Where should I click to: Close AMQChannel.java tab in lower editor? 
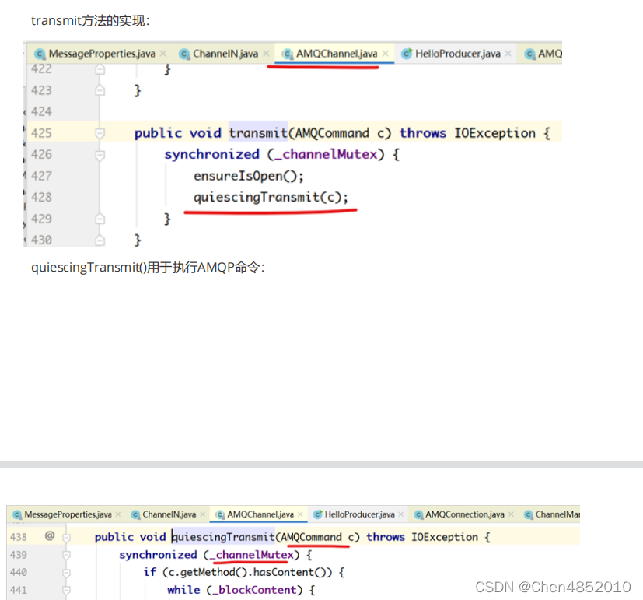pyautogui.click(x=301, y=514)
